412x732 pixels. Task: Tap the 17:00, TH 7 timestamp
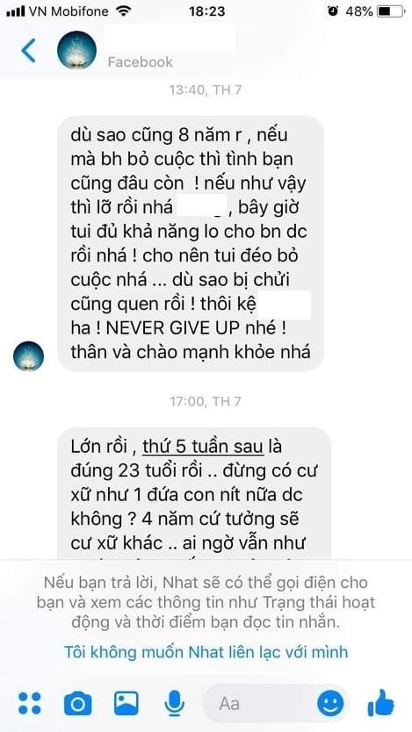[206, 401]
